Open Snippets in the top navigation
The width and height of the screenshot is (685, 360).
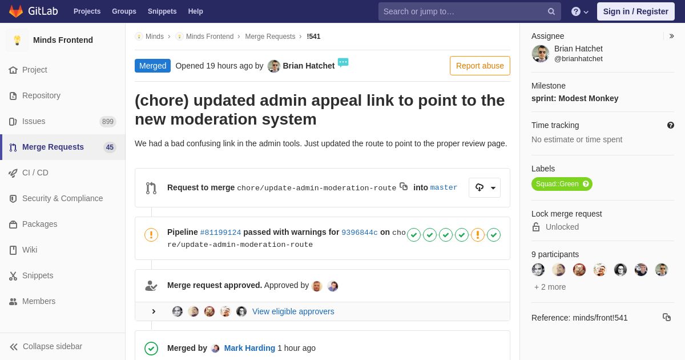click(x=162, y=11)
